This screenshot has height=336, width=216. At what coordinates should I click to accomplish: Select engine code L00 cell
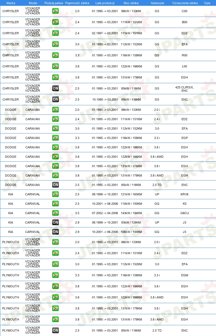(x=185, y=66)
